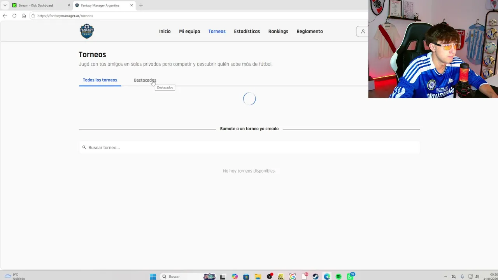This screenshot has width=498, height=280.
Task: Click the microphone tray icon
Action: coord(462,276)
